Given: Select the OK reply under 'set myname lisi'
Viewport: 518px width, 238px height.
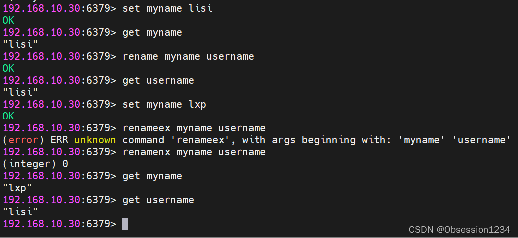Looking at the screenshot, I should coord(8,21).
